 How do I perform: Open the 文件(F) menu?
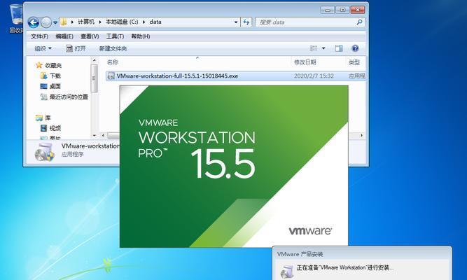pyautogui.click(x=40, y=36)
